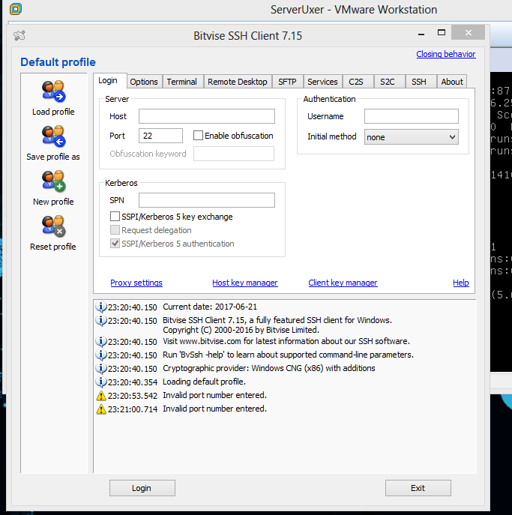Select 'Cryptographic provider: Windows CNG' log line
Image resolution: width=512 pixels, height=515 pixels.
coord(268,368)
